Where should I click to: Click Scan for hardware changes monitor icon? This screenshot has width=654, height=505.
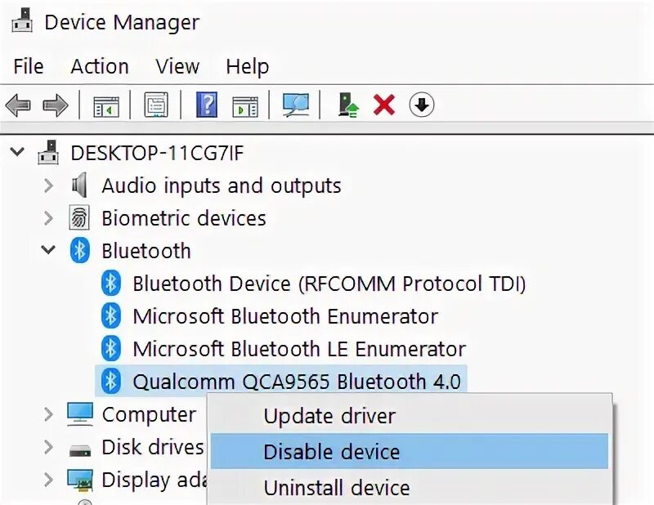click(x=296, y=105)
